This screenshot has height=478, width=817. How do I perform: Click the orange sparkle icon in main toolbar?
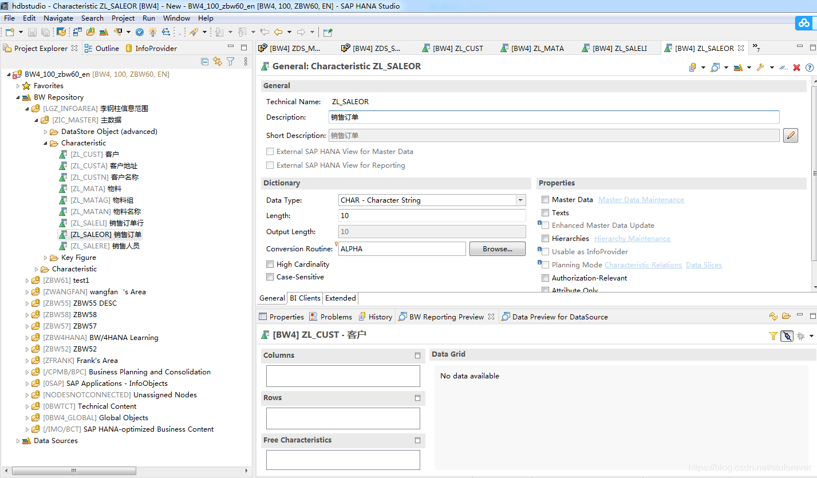coord(152,32)
